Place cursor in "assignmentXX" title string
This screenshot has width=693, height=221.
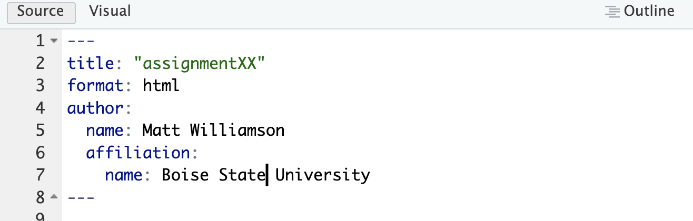coord(199,63)
